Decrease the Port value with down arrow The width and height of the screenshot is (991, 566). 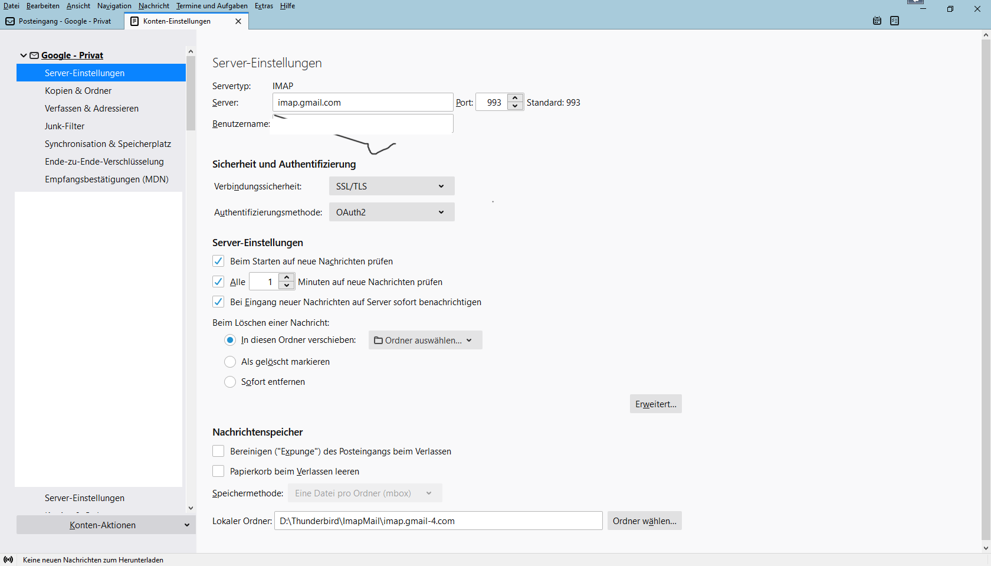pos(515,106)
